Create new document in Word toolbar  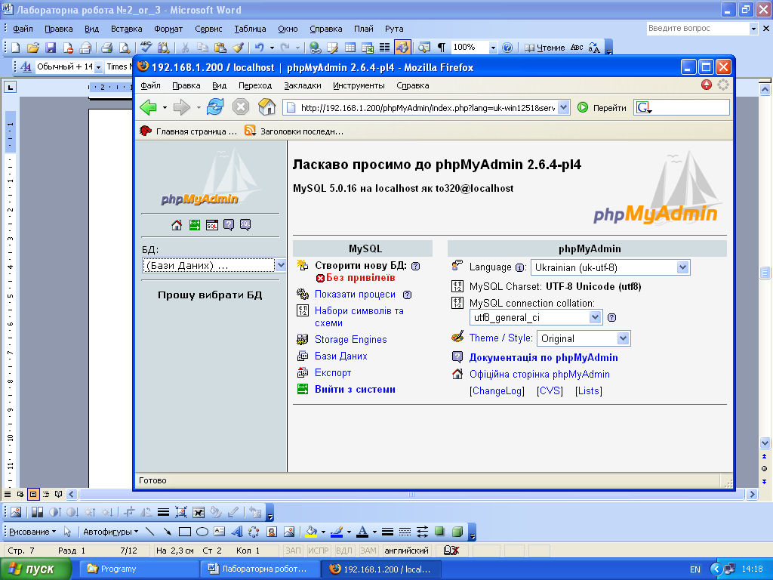click(x=15, y=48)
